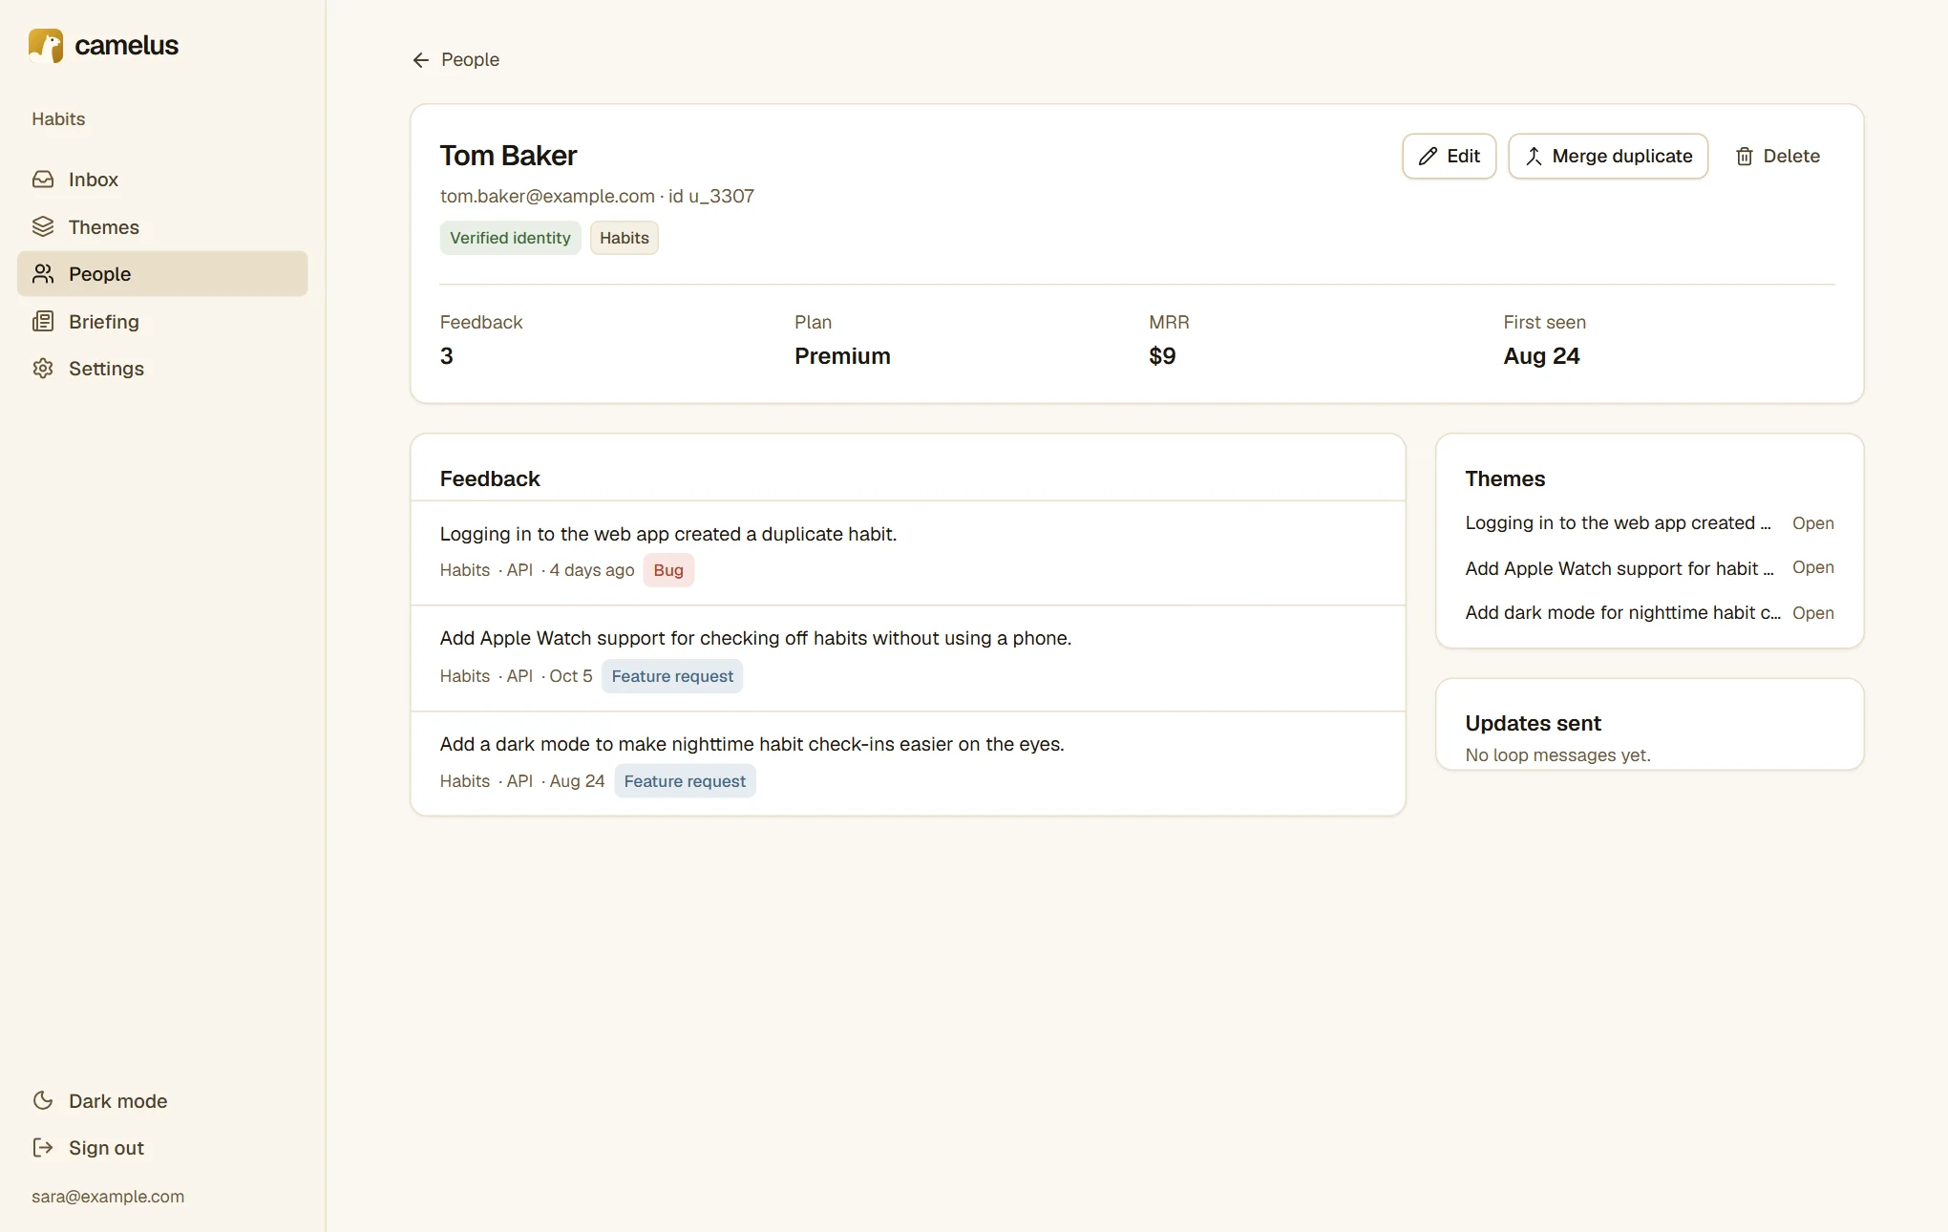Screen dimensions: 1948x1232
Task: Click the Settings gear icon
Action: (43, 369)
